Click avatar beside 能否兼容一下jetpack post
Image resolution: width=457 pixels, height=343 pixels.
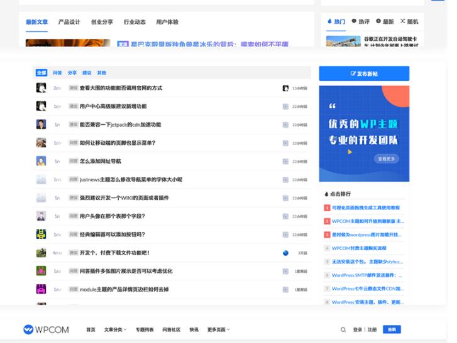coord(41,125)
